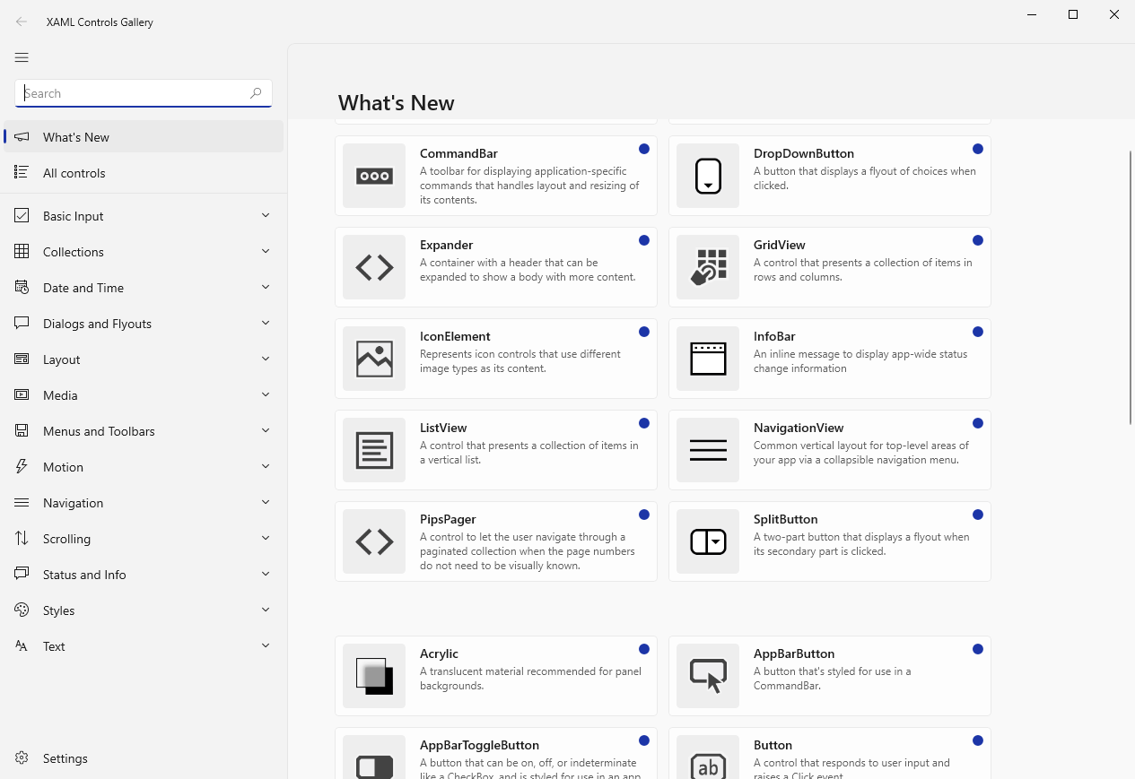Open the CommandBar control icon tile
The width and height of the screenshot is (1135, 779).
coord(374,176)
